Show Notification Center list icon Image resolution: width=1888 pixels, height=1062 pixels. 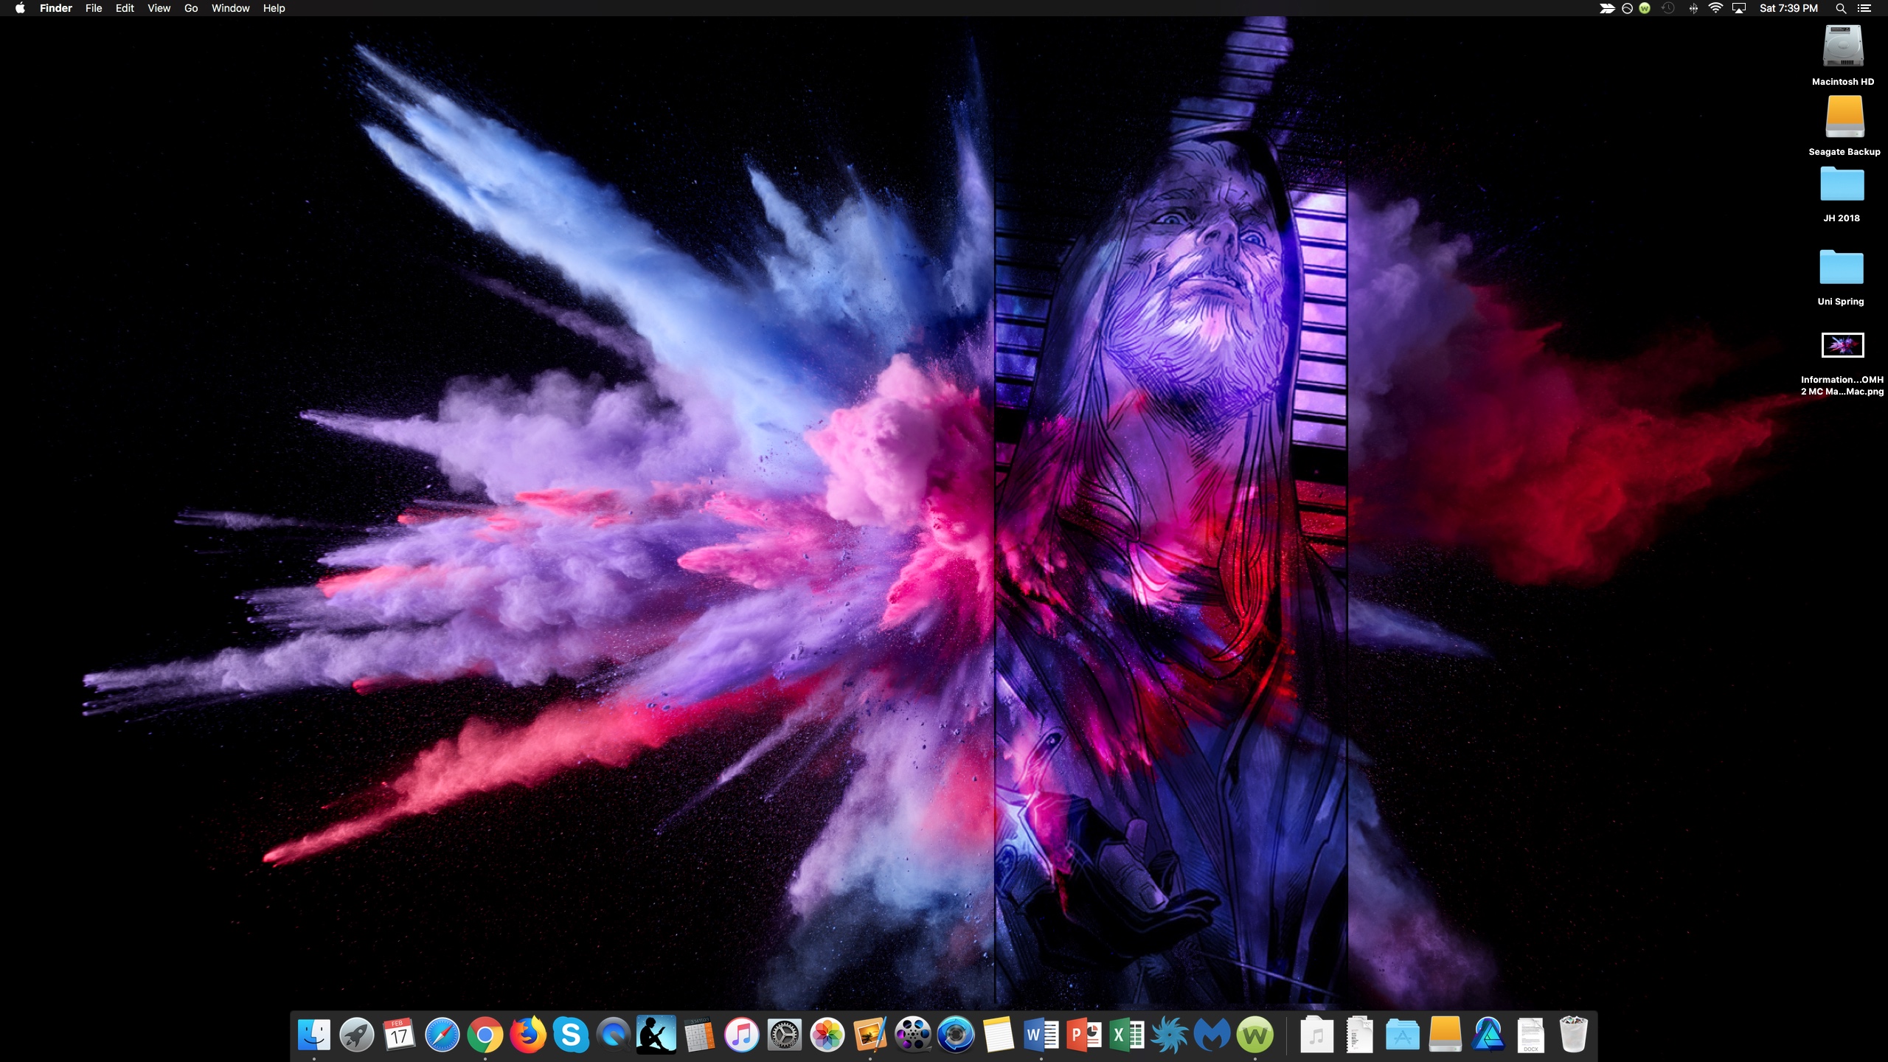(x=1864, y=8)
